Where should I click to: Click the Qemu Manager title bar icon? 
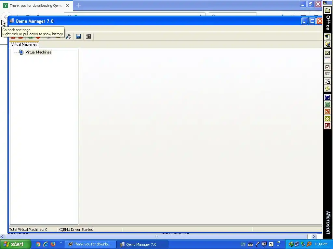12,21
